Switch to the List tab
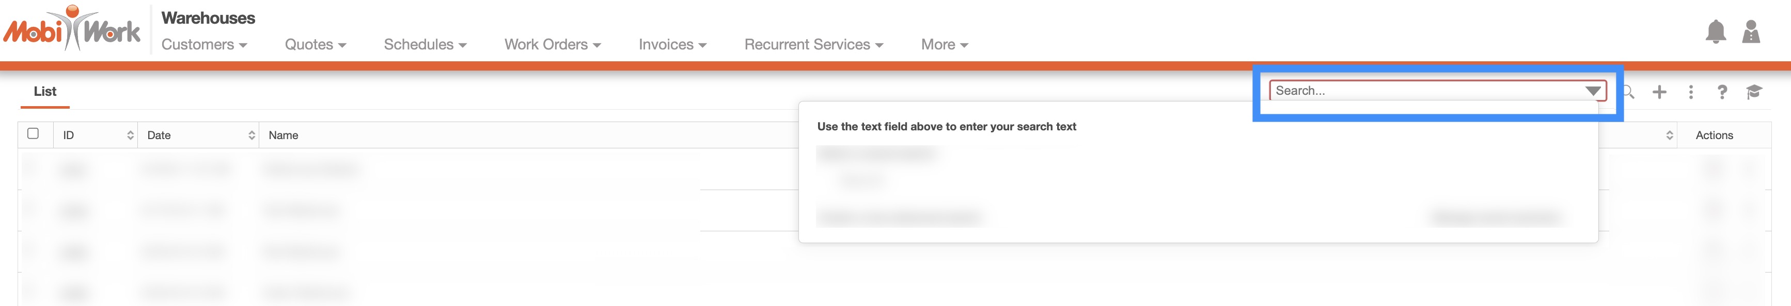Viewport: 1791px width, 306px height. pos(45,92)
